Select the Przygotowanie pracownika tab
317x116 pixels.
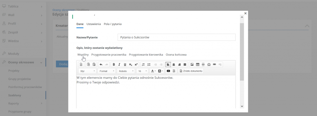click(x=109, y=54)
